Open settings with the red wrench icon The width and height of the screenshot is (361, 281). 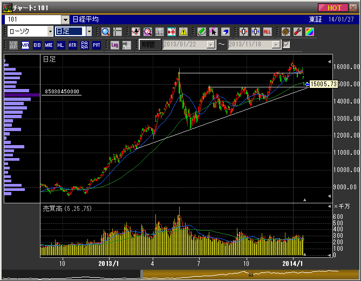click(x=296, y=32)
